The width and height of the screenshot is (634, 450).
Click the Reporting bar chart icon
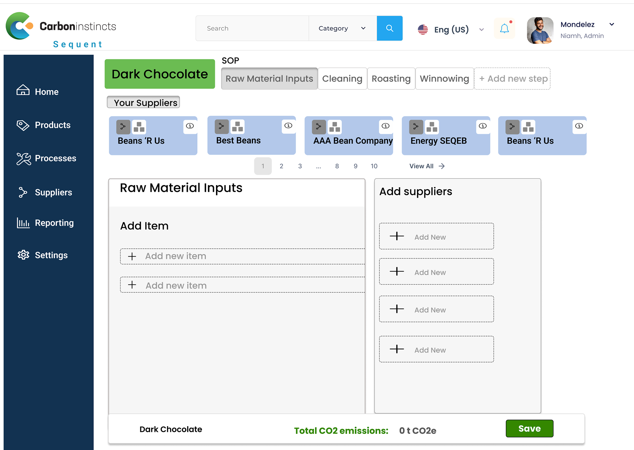(x=23, y=223)
